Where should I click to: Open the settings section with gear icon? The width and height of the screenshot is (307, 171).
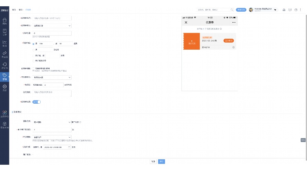[x=5, y=88]
